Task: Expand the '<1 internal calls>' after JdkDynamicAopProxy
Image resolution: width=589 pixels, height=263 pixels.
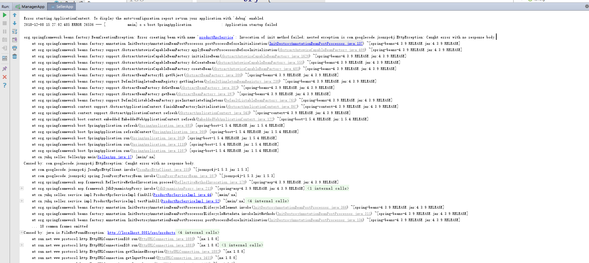Action: 328,188
